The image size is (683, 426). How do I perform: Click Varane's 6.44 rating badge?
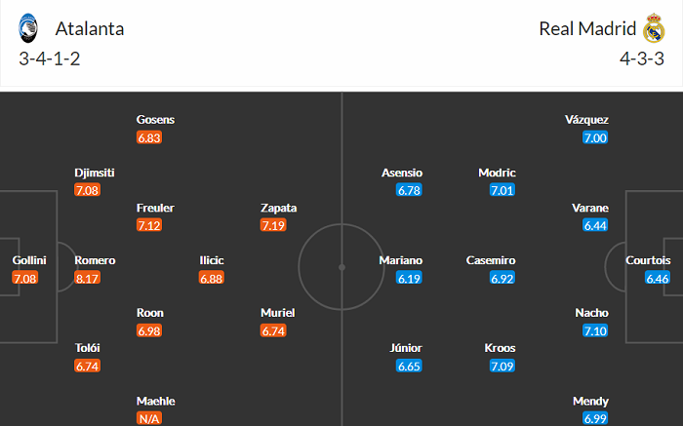coord(595,225)
